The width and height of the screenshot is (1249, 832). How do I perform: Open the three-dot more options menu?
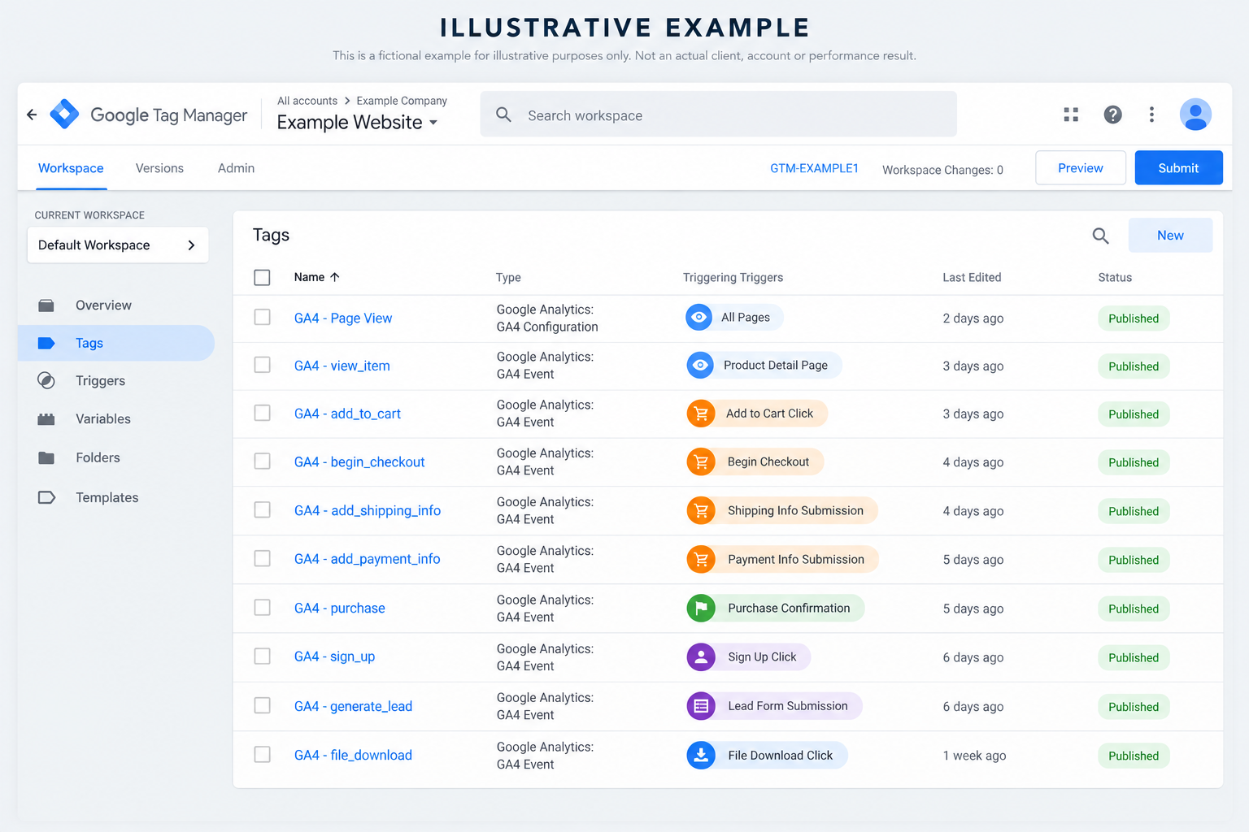(1151, 115)
